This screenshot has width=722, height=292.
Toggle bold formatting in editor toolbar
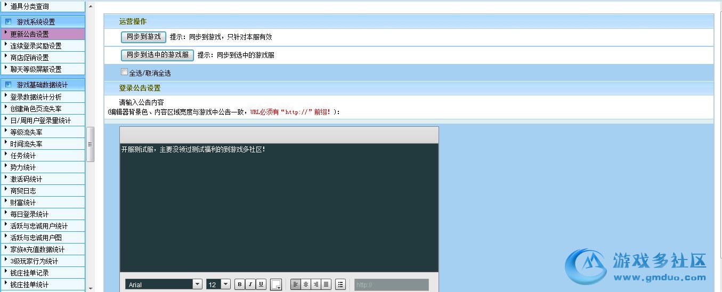240,285
